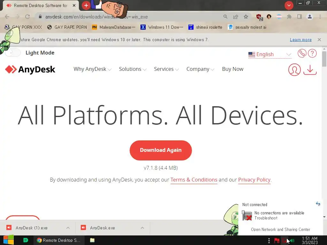The height and width of the screenshot is (245, 327).
Task: Open the uBlock Origin extension icon
Action: point(259,17)
